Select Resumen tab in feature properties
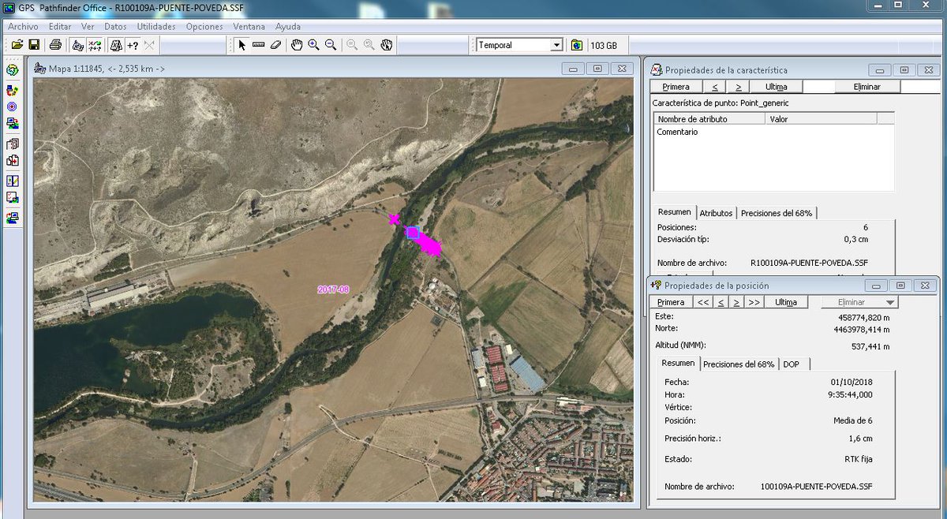The width and height of the screenshot is (947, 519). pyautogui.click(x=675, y=212)
